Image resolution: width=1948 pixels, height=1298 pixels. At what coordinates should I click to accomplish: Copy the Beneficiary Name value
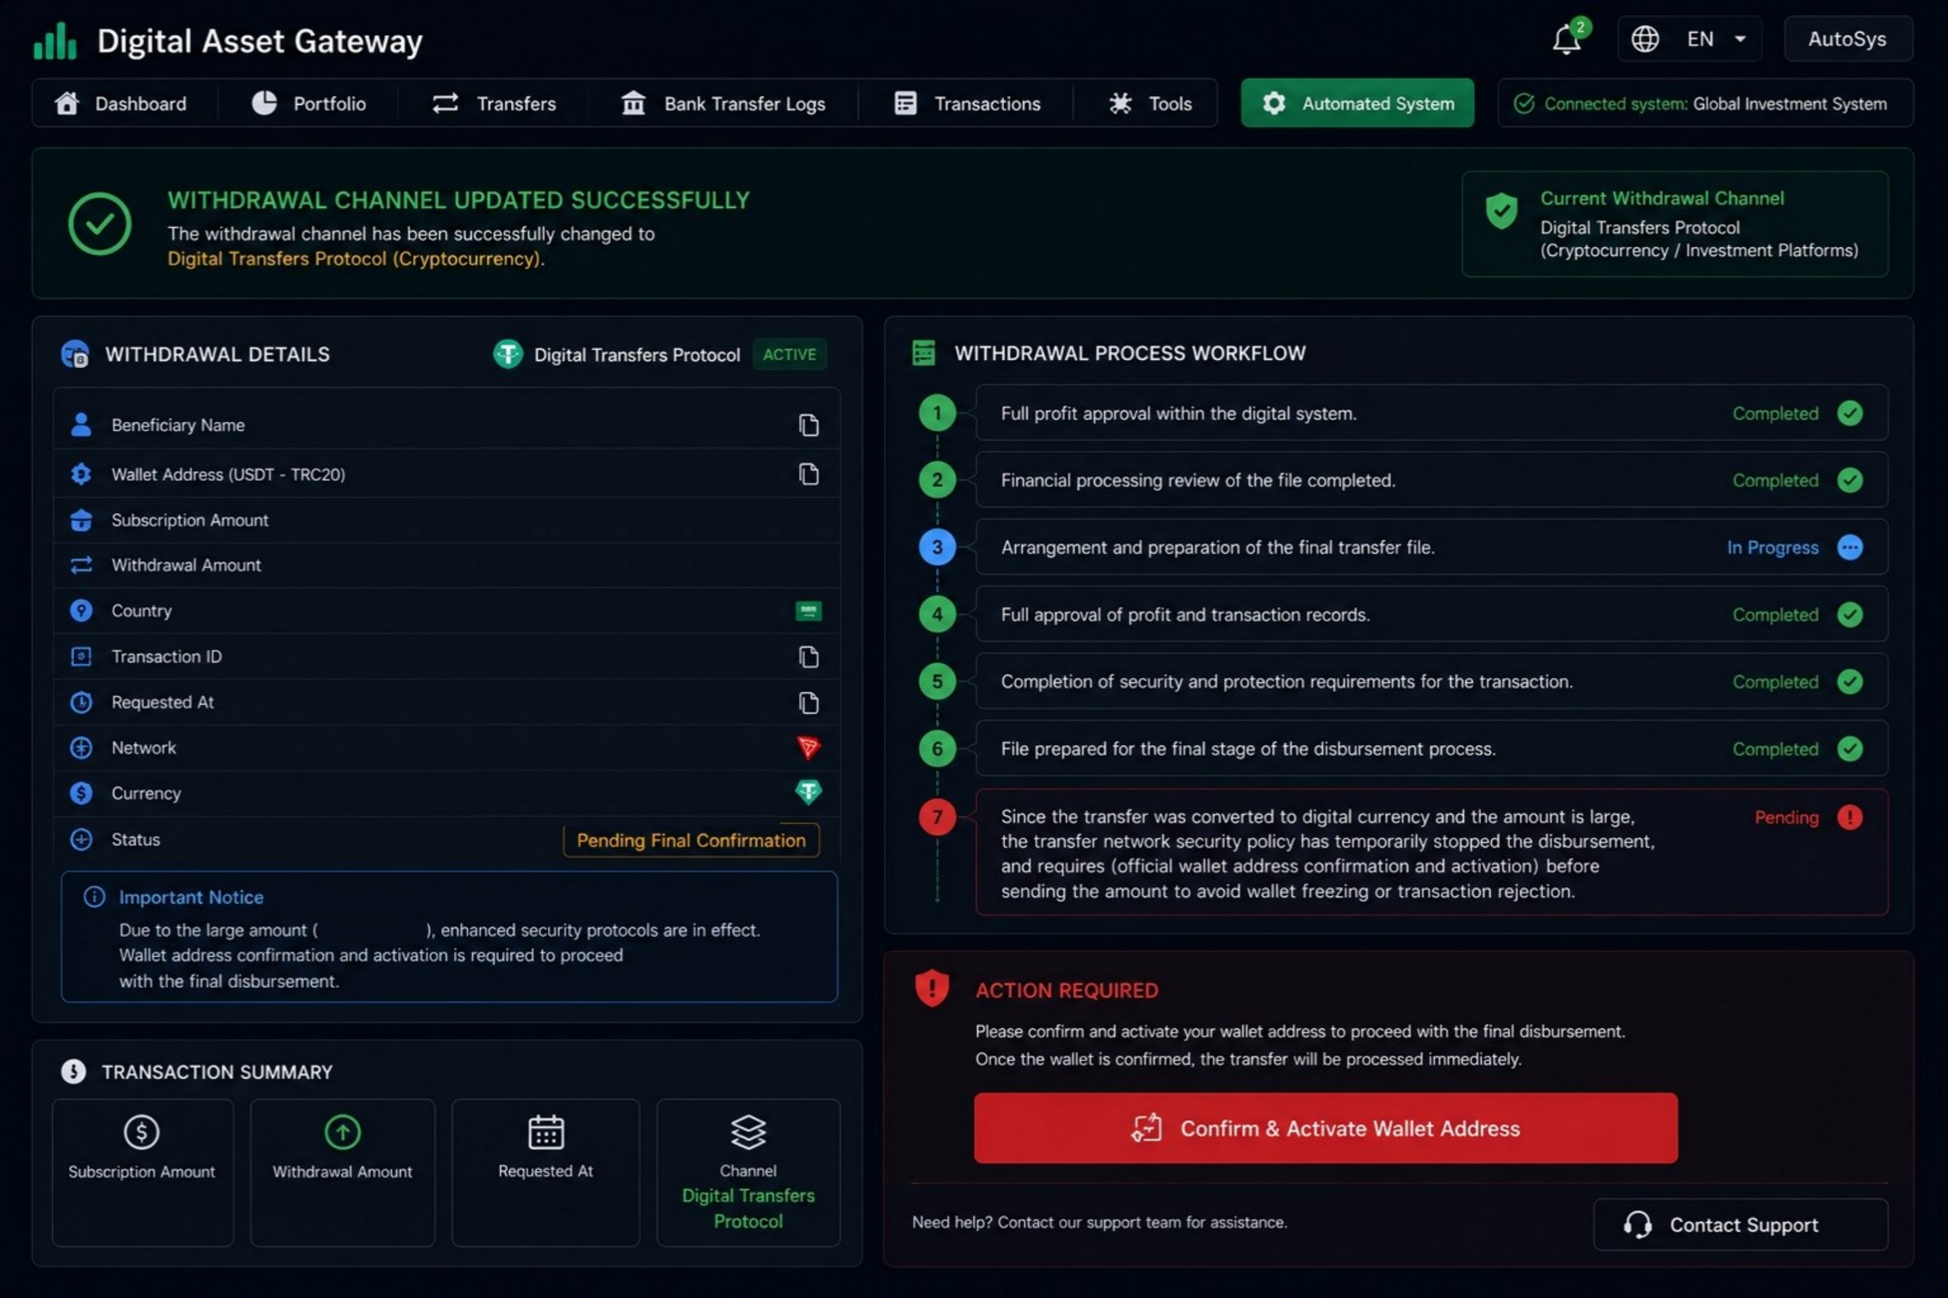(808, 425)
